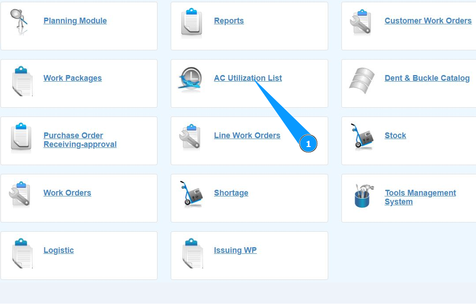Click the Reports clipboard icon
Screen dimensions: 476x305
click(191, 22)
